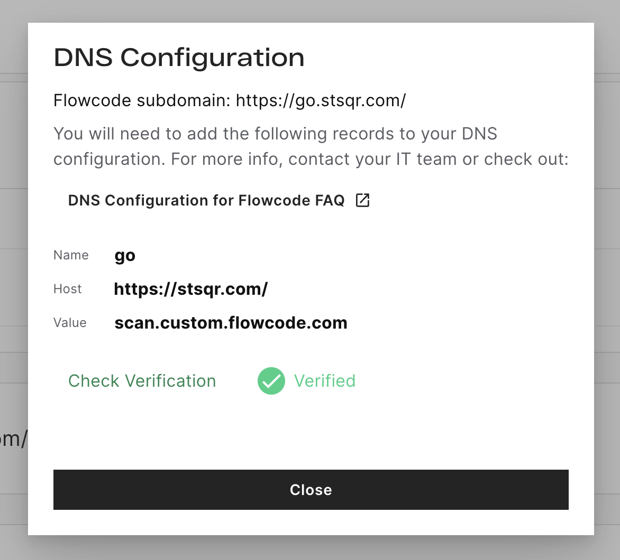Select the Name value 'go'

click(x=125, y=256)
